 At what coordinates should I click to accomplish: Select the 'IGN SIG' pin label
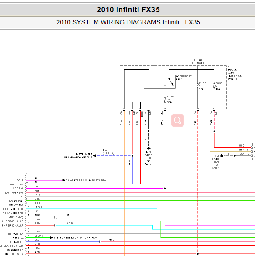(19, 197)
